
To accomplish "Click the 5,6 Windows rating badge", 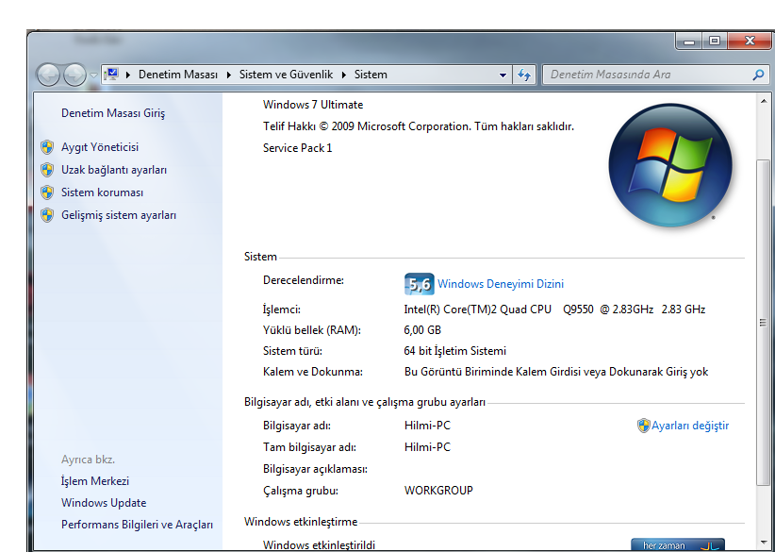I will (x=419, y=284).
